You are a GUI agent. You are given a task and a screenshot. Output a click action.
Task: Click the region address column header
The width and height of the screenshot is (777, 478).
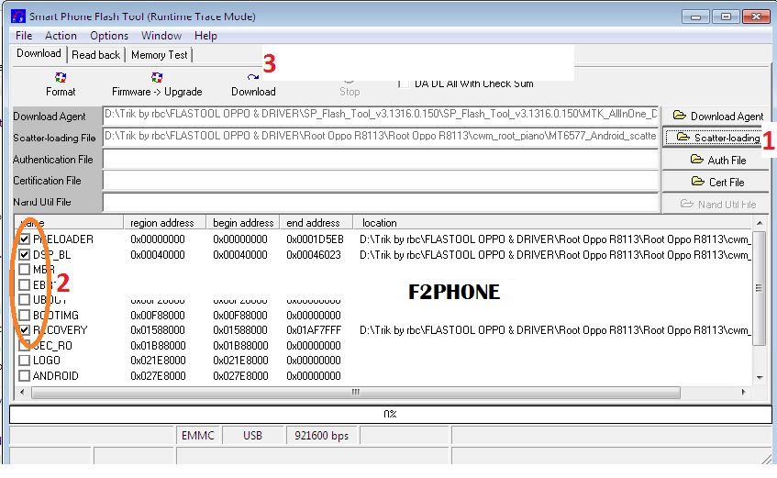click(164, 223)
